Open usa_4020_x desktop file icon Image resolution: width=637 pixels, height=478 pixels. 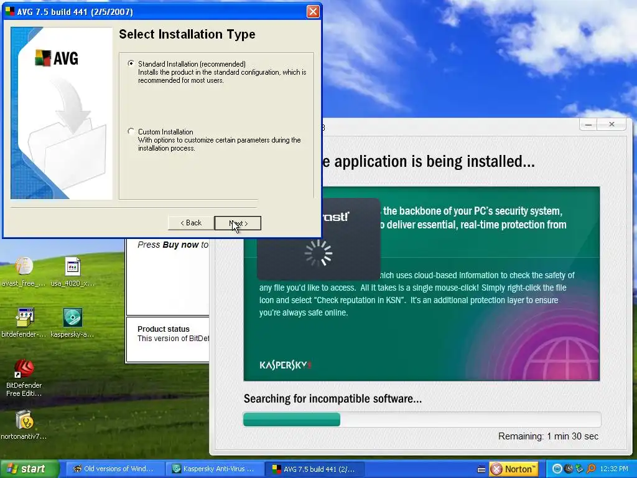73,271
